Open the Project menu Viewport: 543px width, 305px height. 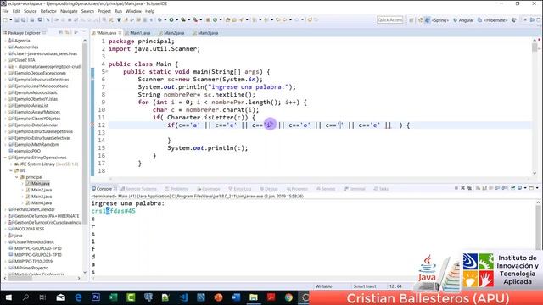(104, 11)
